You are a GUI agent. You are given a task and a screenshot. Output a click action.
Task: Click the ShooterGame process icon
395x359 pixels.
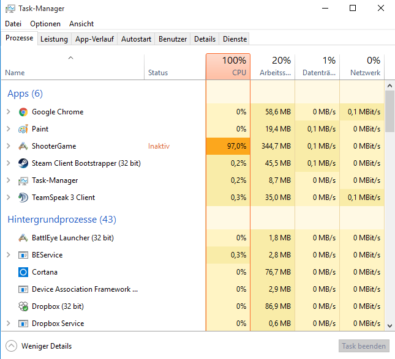pyautogui.click(x=23, y=146)
